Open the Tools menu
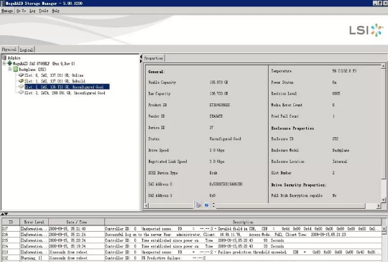Viewport: 388px width, 262px height. click(x=44, y=11)
